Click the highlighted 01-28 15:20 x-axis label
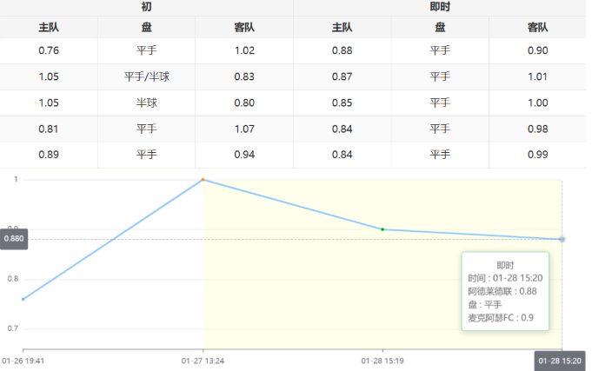This screenshot has width=592, height=371. (x=559, y=360)
